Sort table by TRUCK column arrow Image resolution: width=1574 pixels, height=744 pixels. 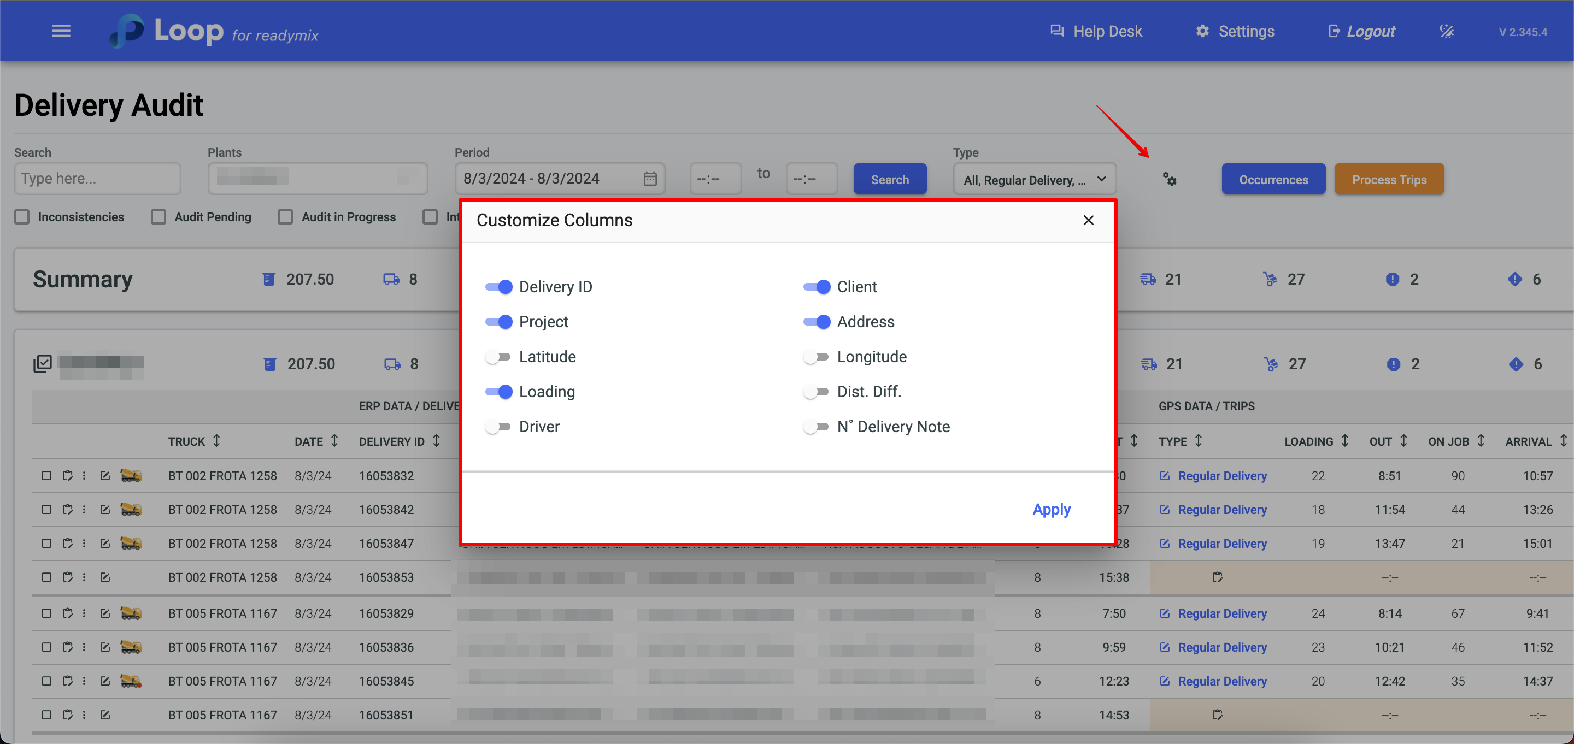[x=216, y=441]
